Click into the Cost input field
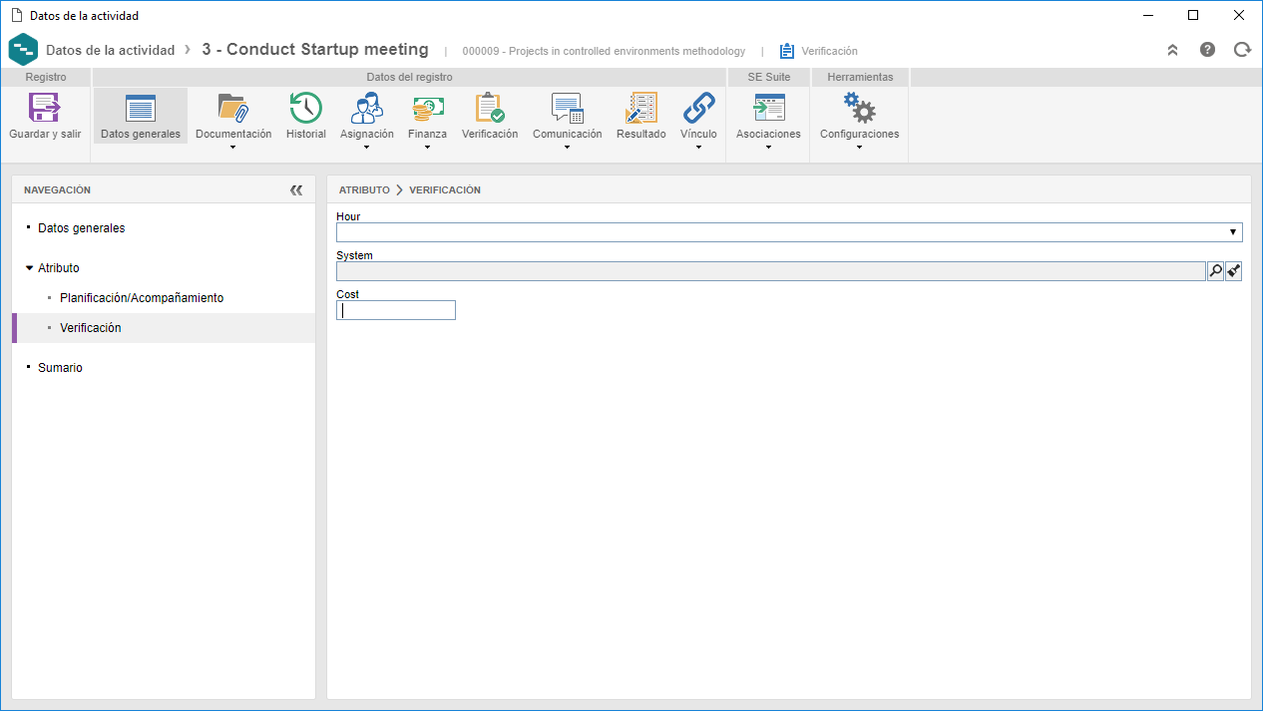Viewport: 1263px width, 711px height. tap(396, 310)
